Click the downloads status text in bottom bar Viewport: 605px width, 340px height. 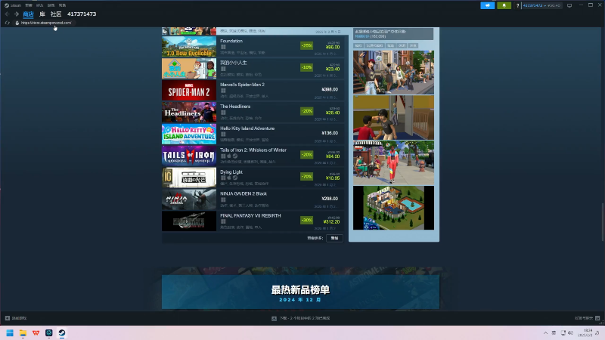305,318
